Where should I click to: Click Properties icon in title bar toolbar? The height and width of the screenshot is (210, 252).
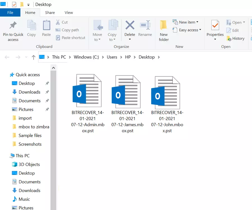pos(14,4)
